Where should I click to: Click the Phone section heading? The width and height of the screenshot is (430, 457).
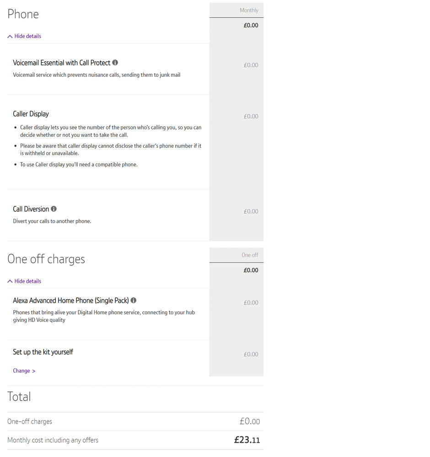pyautogui.click(x=23, y=14)
